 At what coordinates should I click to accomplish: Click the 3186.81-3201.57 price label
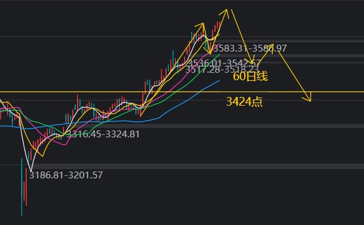click(66, 175)
